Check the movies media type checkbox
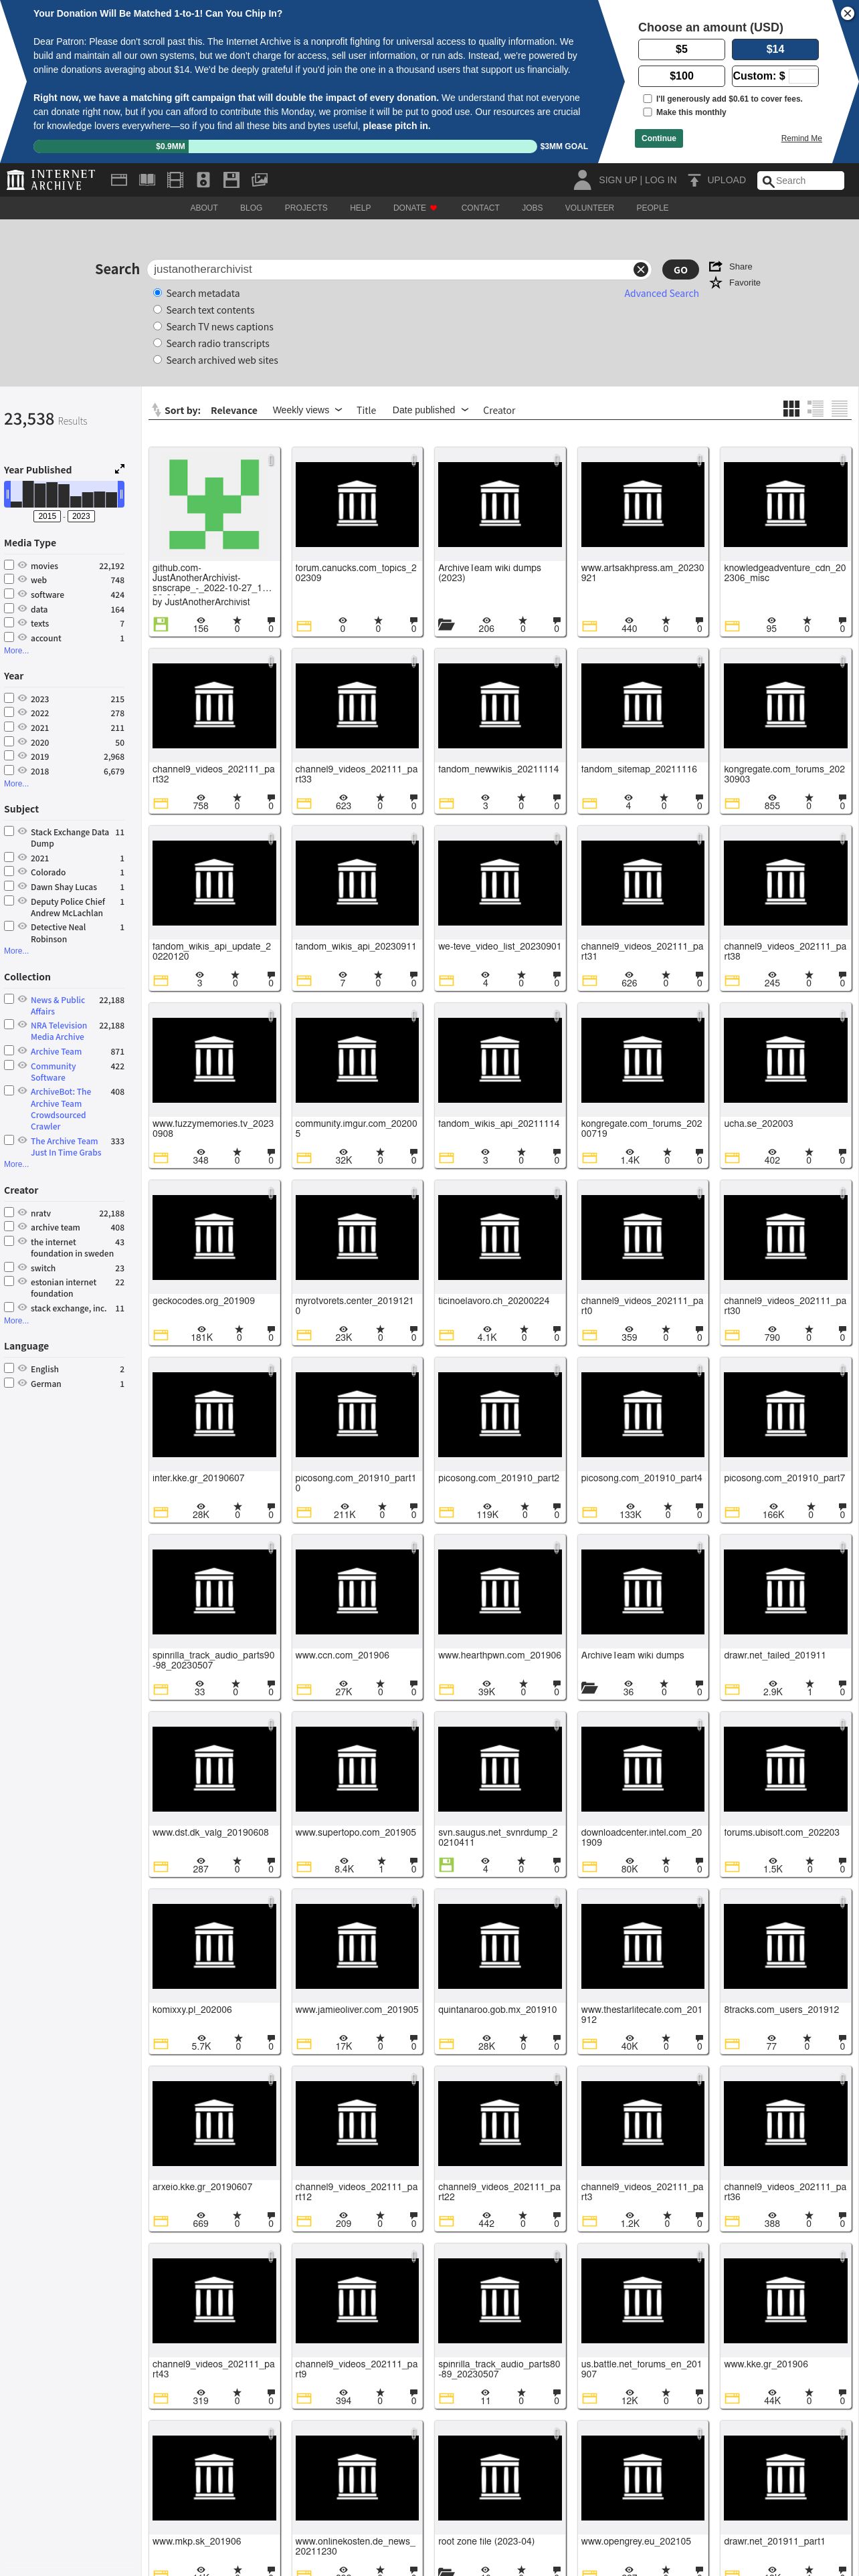859x2576 pixels. 9,565
